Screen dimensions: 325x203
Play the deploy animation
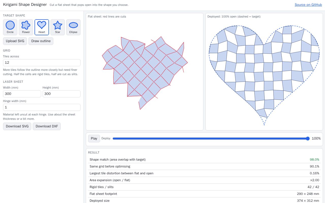pos(94,139)
